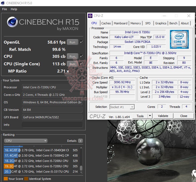Toggle the OpenGL test checkbox
Screen dimensions: 196x182
(81, 42)
